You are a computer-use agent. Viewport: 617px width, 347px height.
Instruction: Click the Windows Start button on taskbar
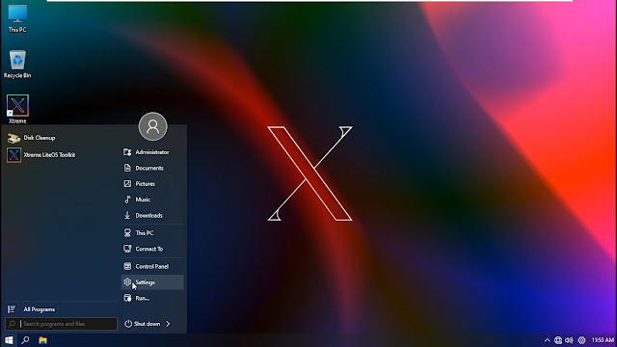(9, 340)
